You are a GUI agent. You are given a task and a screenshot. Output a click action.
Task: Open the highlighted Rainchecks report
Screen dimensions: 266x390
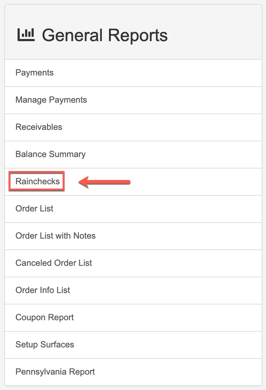coord(37,181)
